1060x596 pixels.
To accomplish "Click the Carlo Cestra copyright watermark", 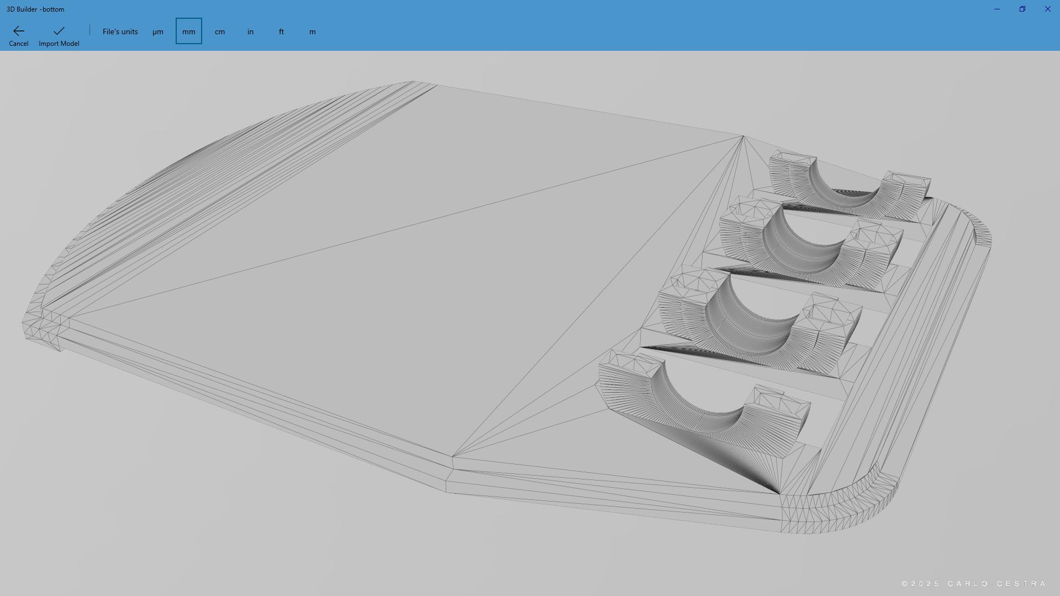I will pos(974,584).
